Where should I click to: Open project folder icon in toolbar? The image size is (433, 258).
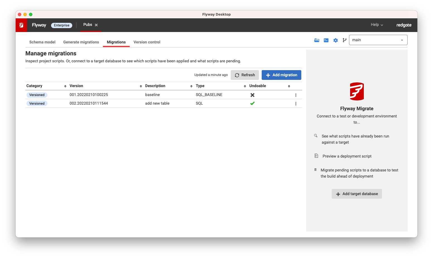(317, 40)
